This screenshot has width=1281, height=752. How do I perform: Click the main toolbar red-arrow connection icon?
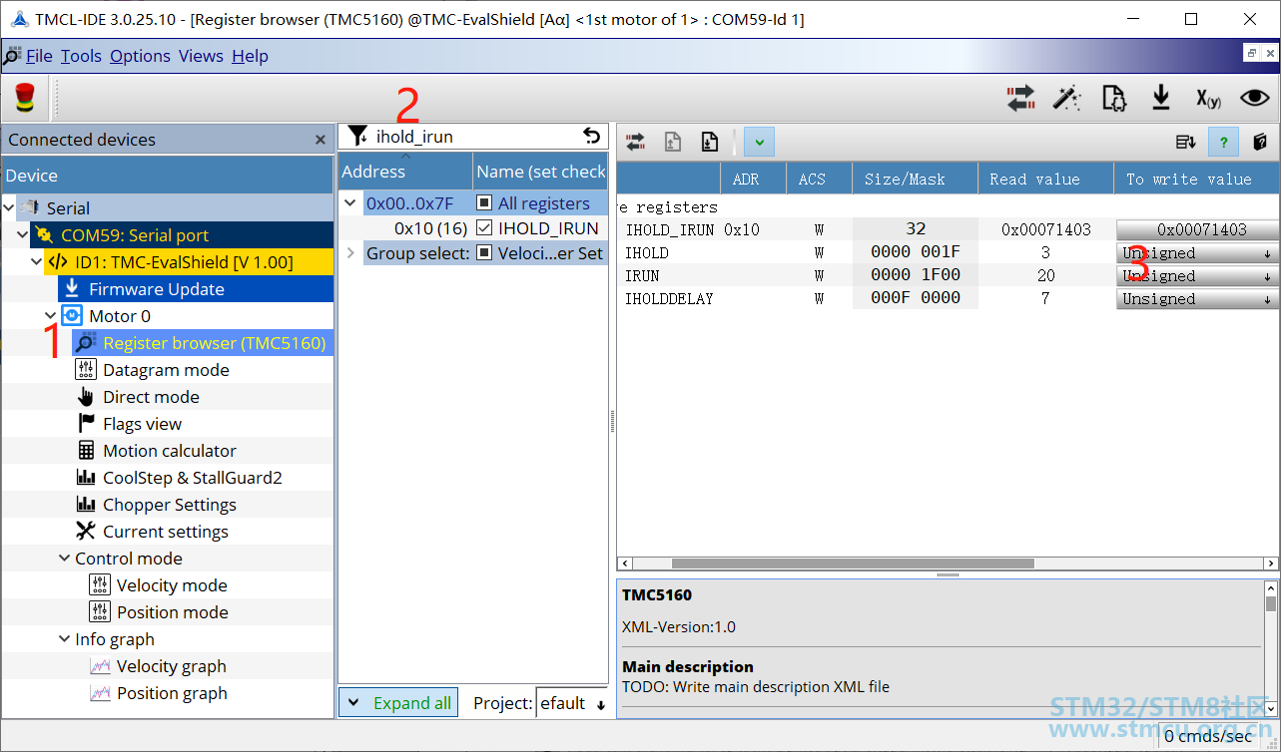[1020, 98]
